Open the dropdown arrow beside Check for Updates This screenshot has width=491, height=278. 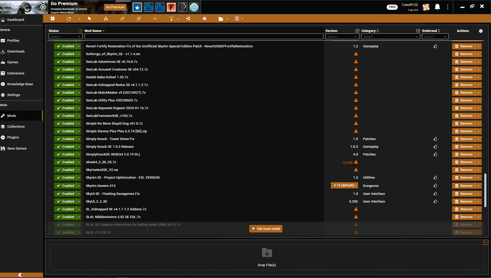coord(79,19)
